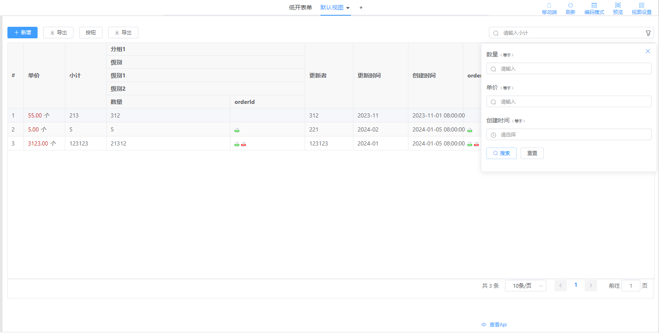Screen dimensions: 659x333
Task: Open the 10条/页 page size dropdown
Action: click(x=525, y=286)
